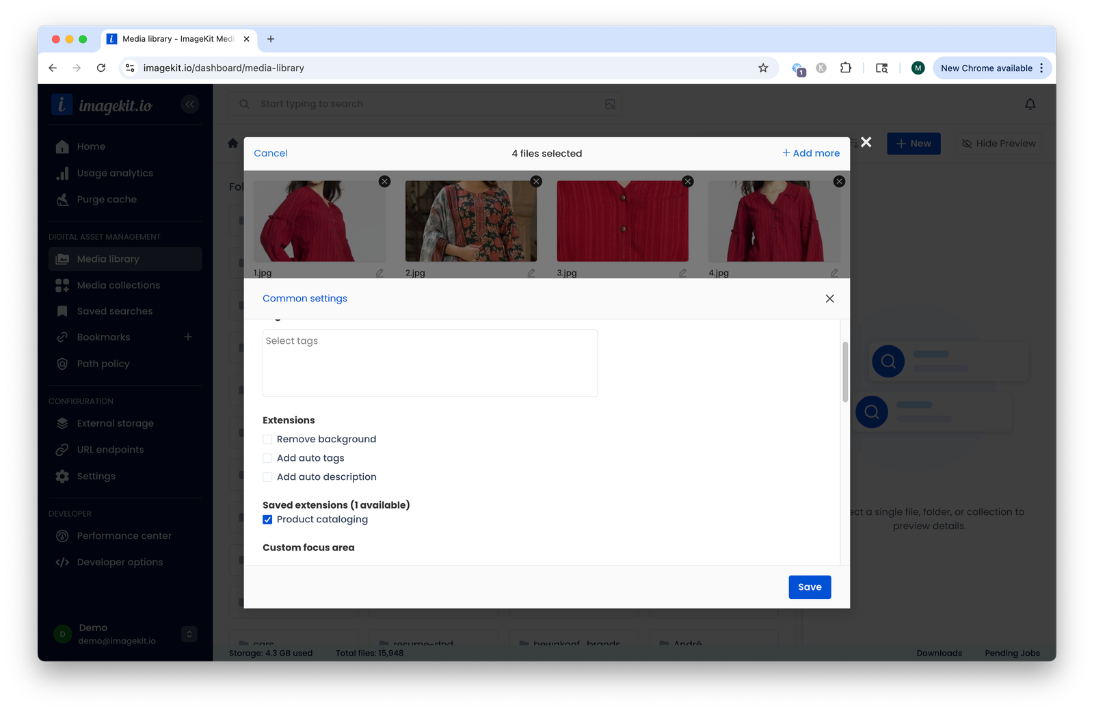Open Performance center
The width and height of the screenshot is (1094, 711).
[x=125, y=536]
